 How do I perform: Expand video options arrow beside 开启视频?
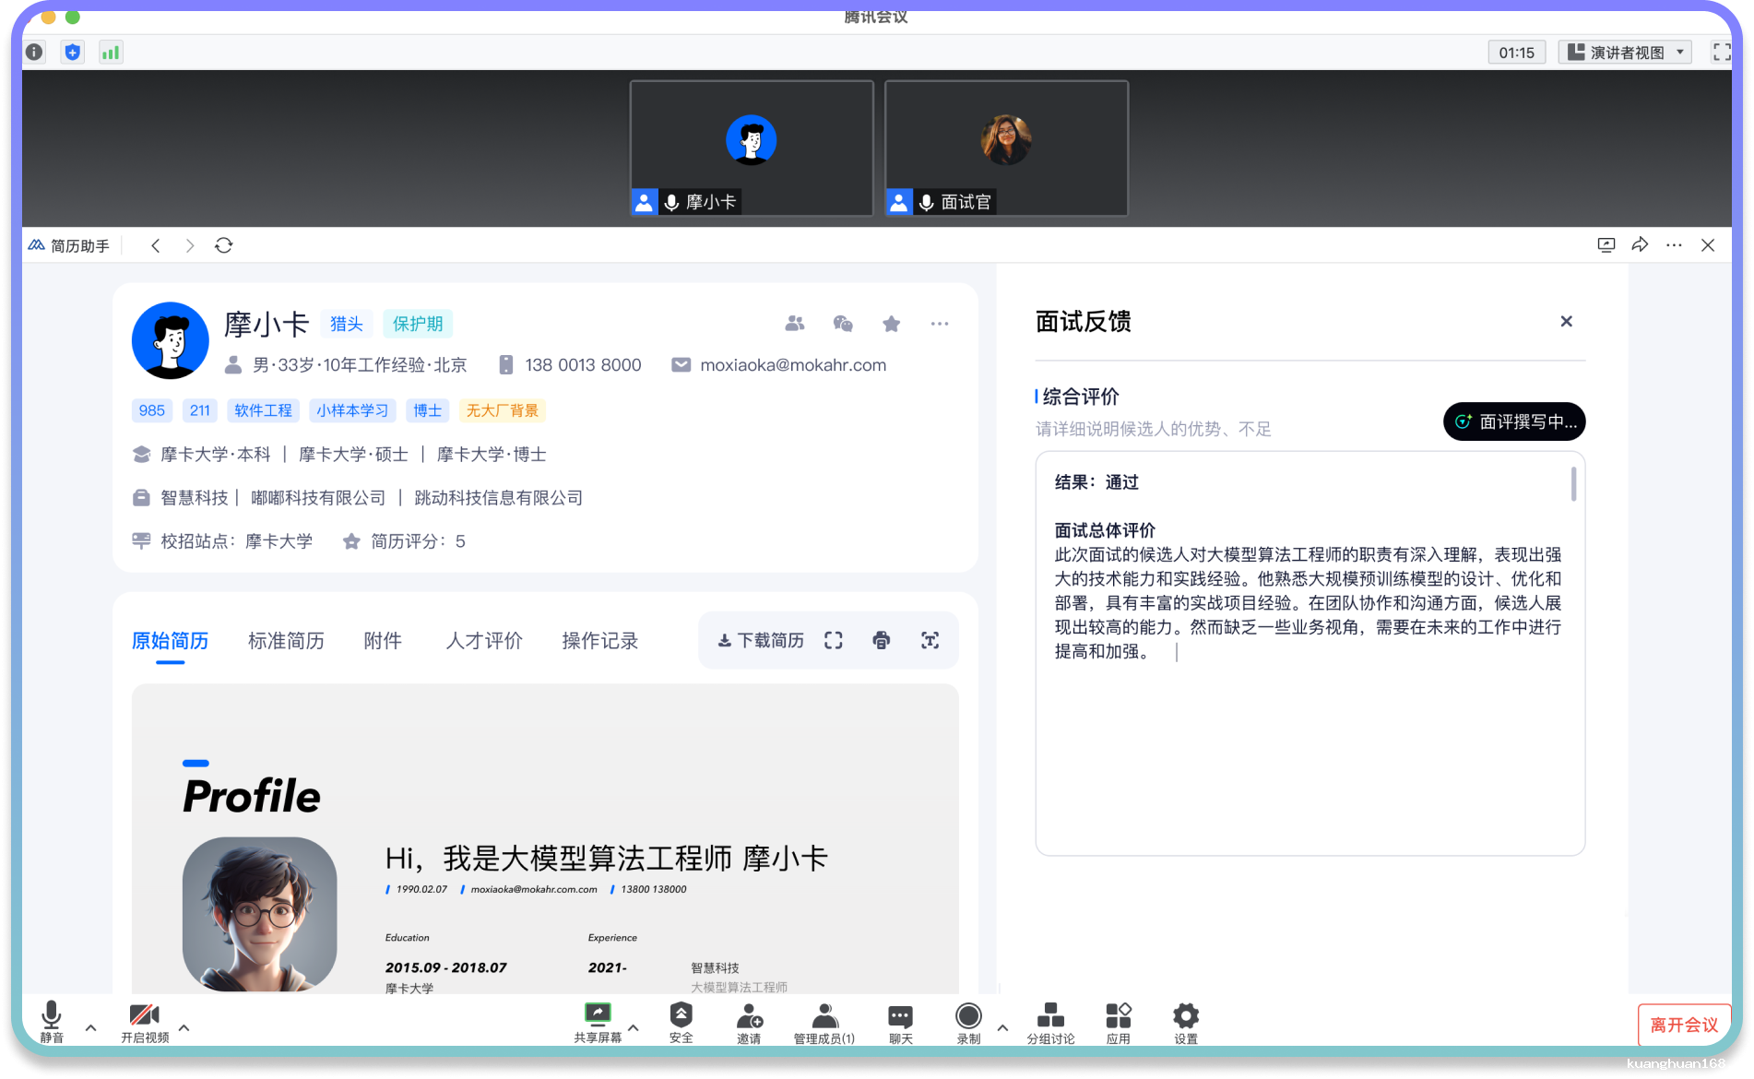[x=184, y=1026]
